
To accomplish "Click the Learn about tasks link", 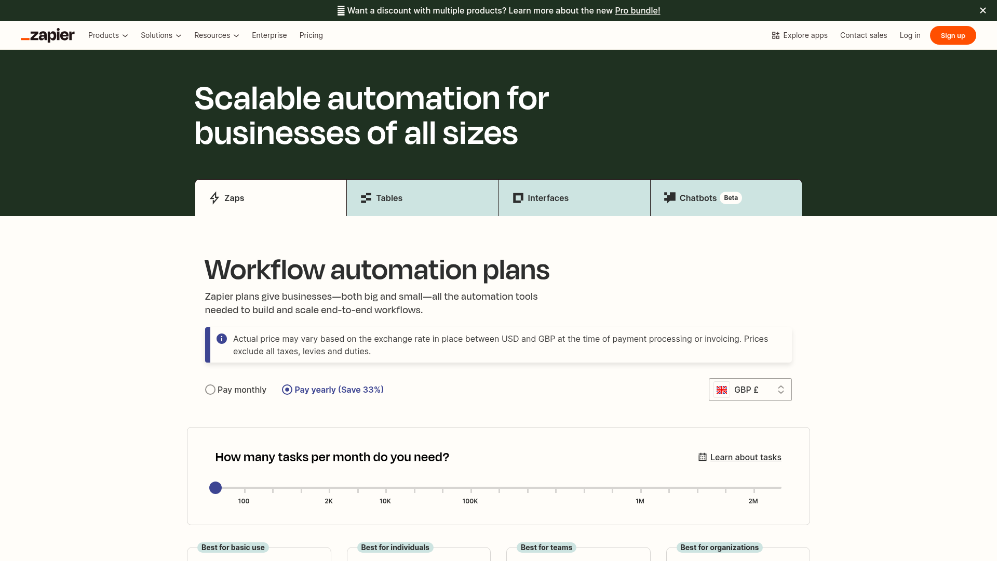I will tap(746, 457).
